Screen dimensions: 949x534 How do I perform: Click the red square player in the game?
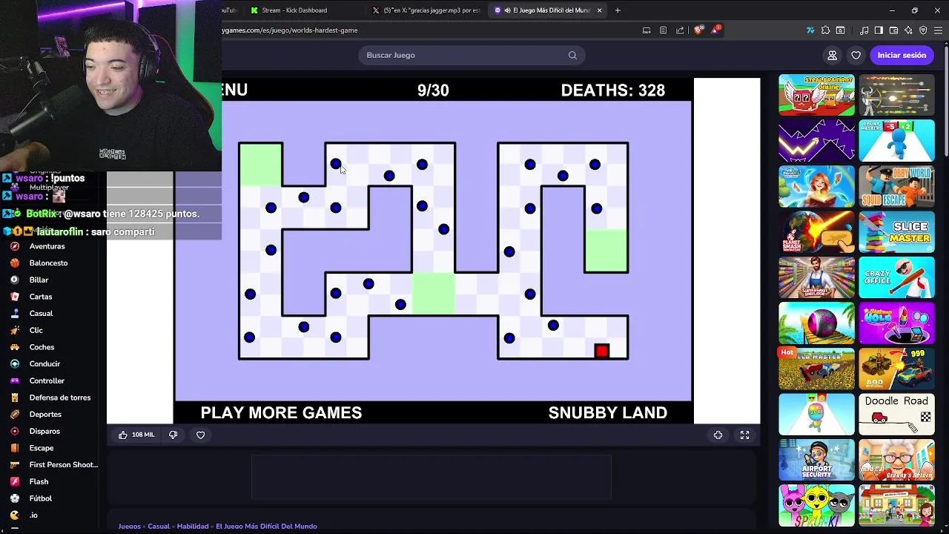pos(602,351)
